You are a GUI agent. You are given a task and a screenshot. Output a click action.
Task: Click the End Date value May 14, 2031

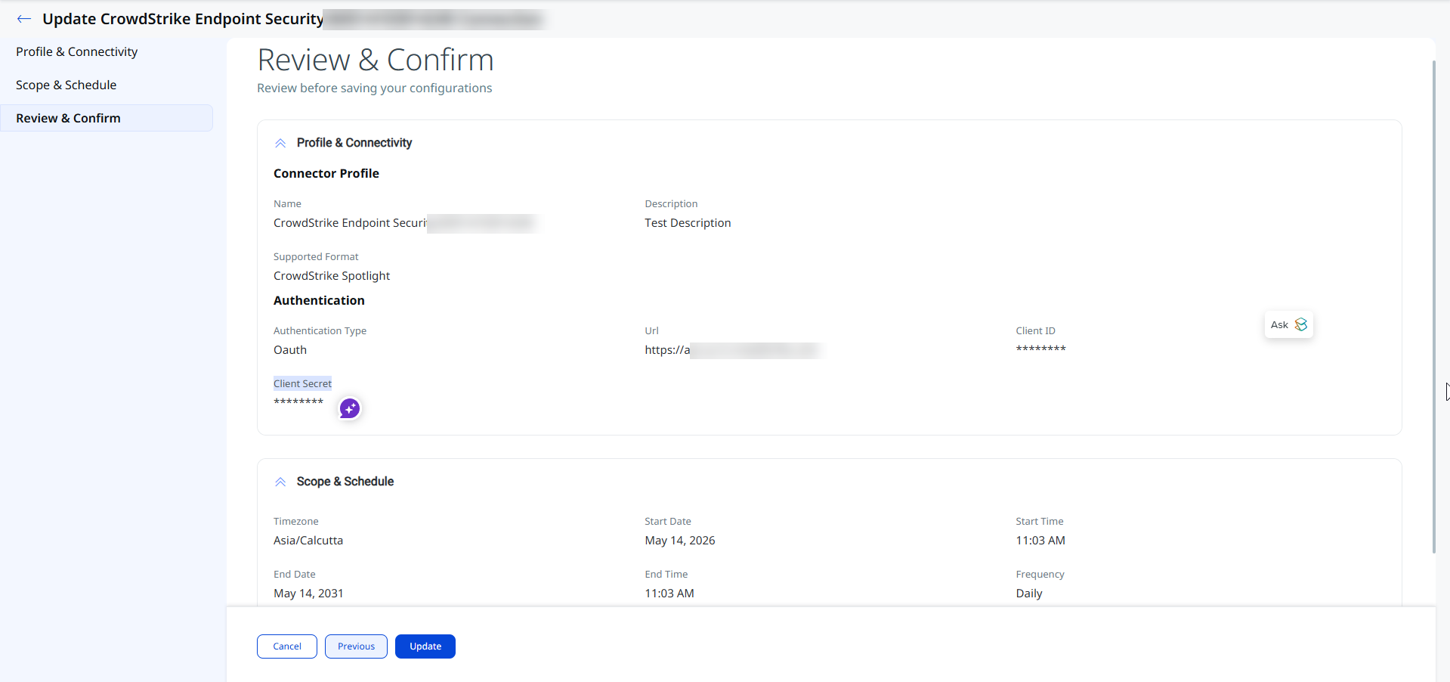click(308, 594)
